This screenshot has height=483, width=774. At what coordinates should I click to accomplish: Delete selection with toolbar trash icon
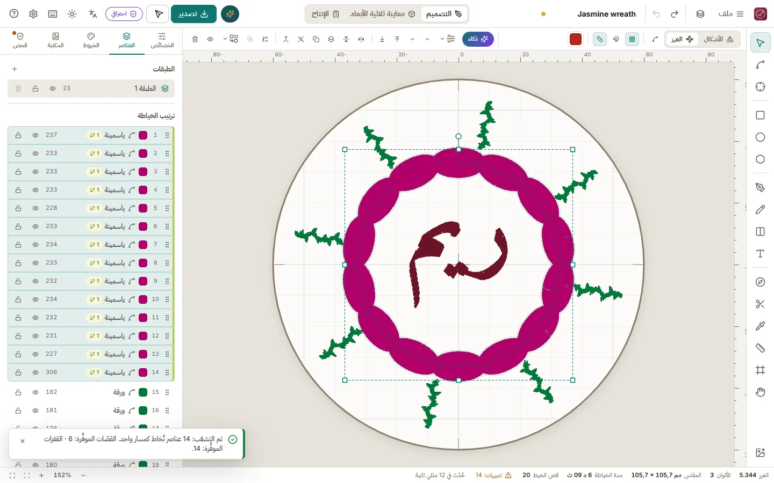tap(195, 39)
